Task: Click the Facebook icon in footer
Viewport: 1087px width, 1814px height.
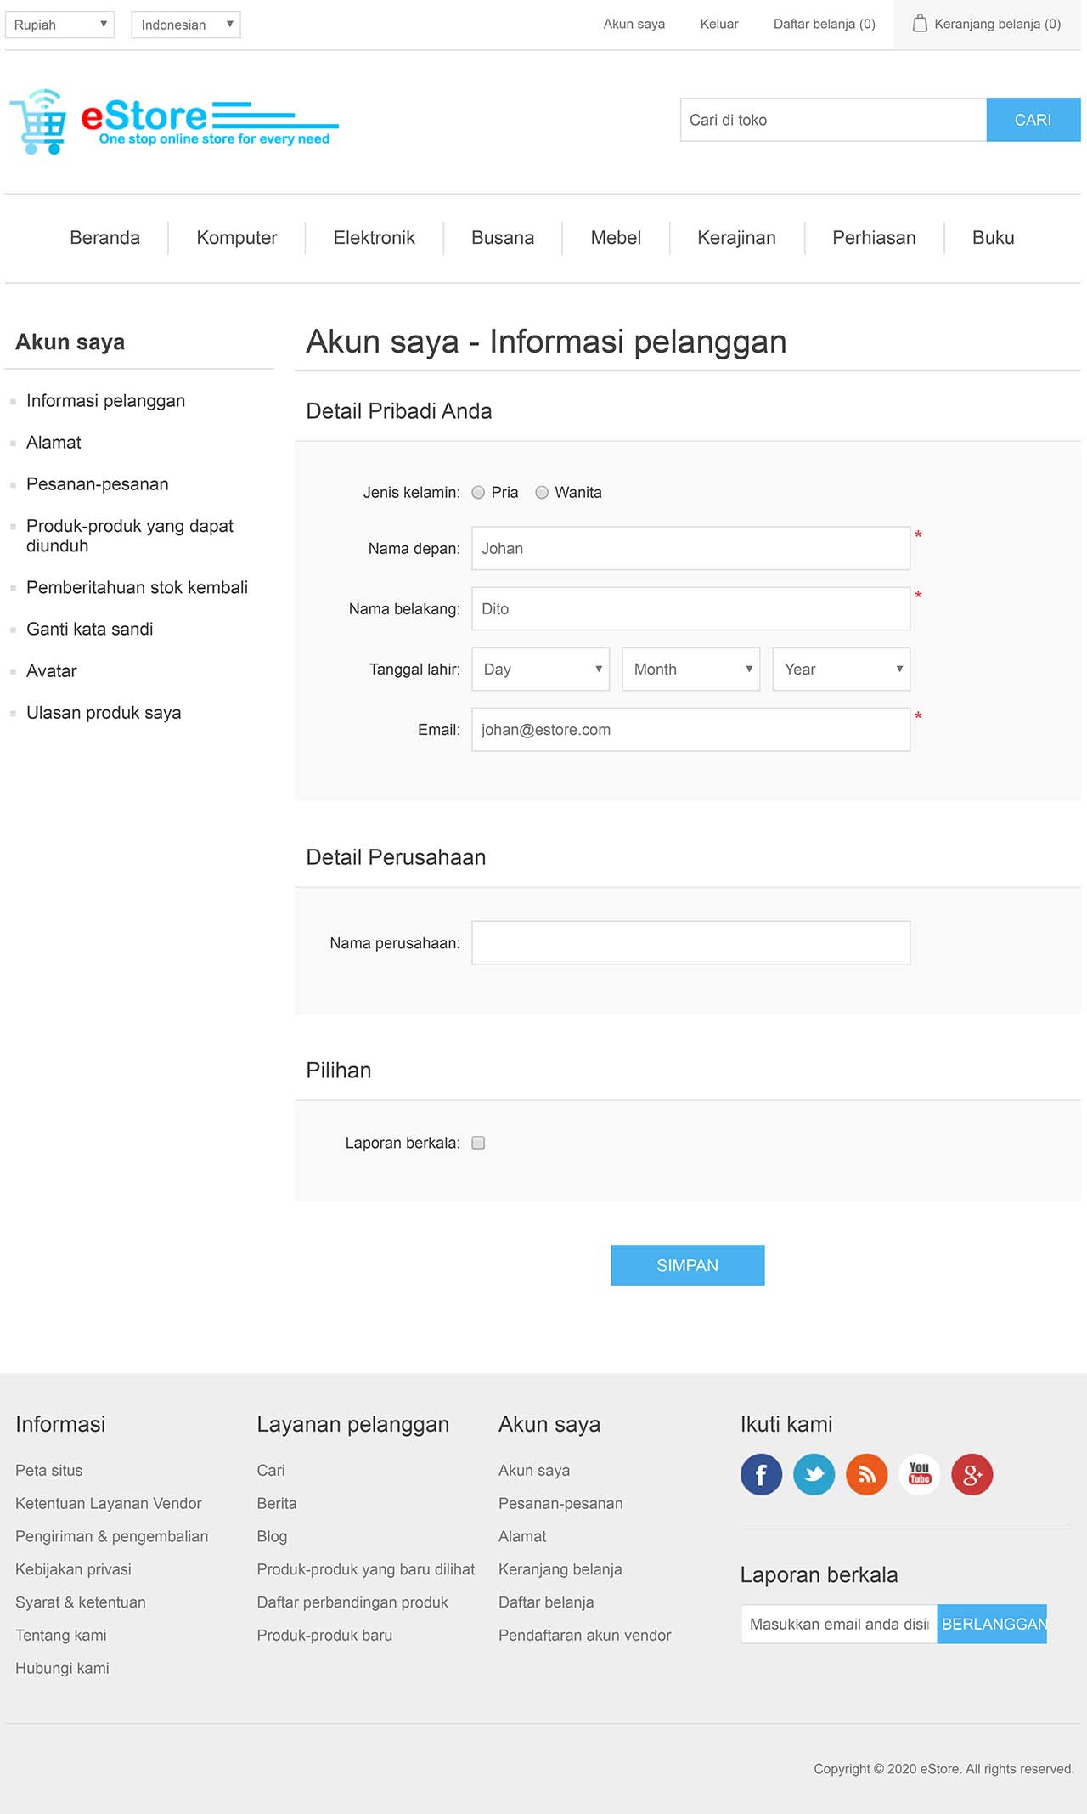Action: tap(761, 1474)
